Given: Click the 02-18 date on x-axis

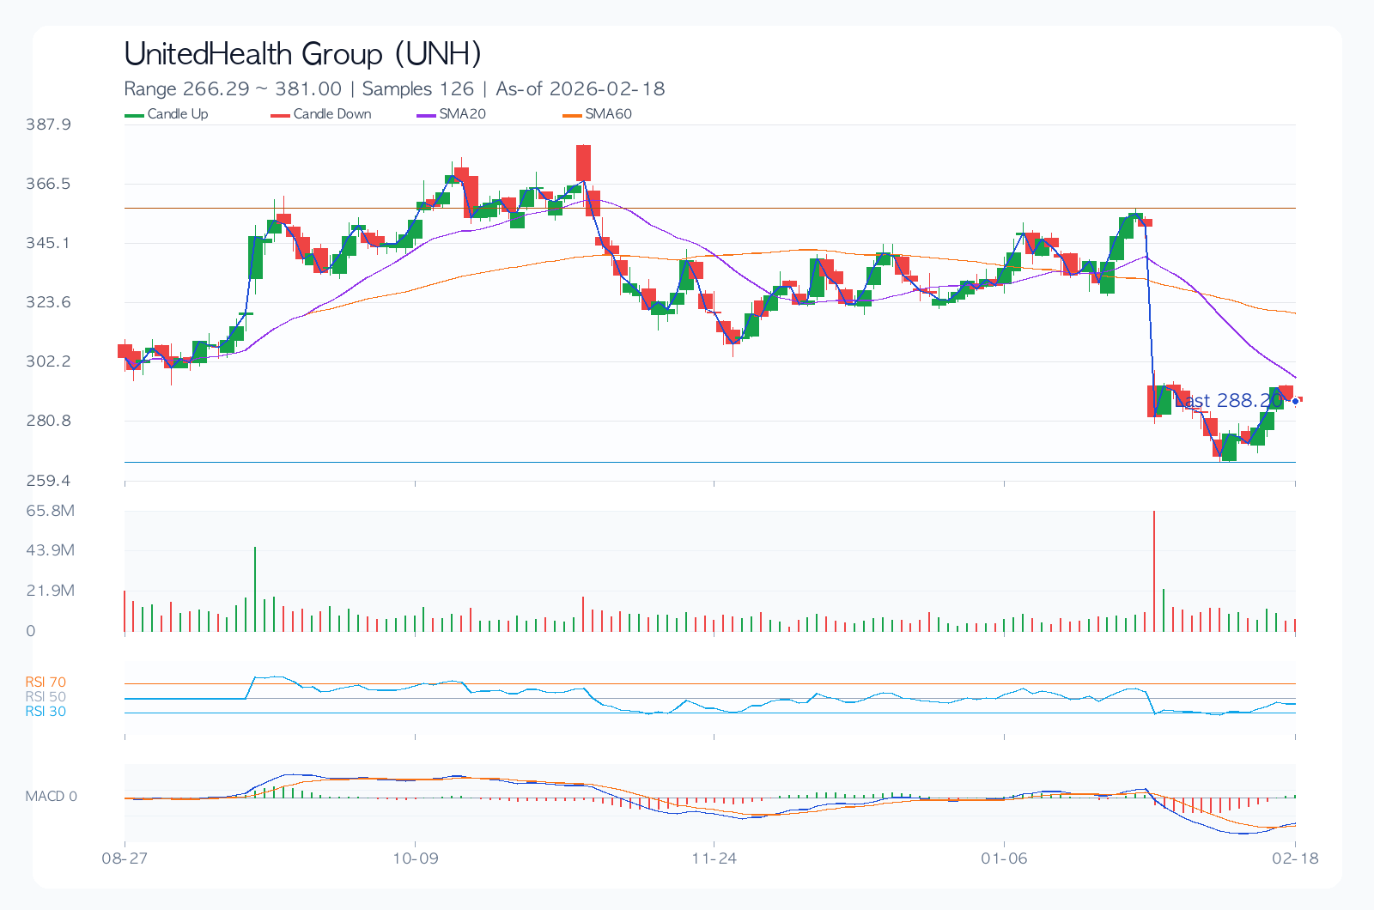Looking at the screenshot, I should click(1295, 858).
